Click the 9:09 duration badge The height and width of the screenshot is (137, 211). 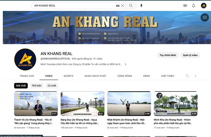click(194, 114)
